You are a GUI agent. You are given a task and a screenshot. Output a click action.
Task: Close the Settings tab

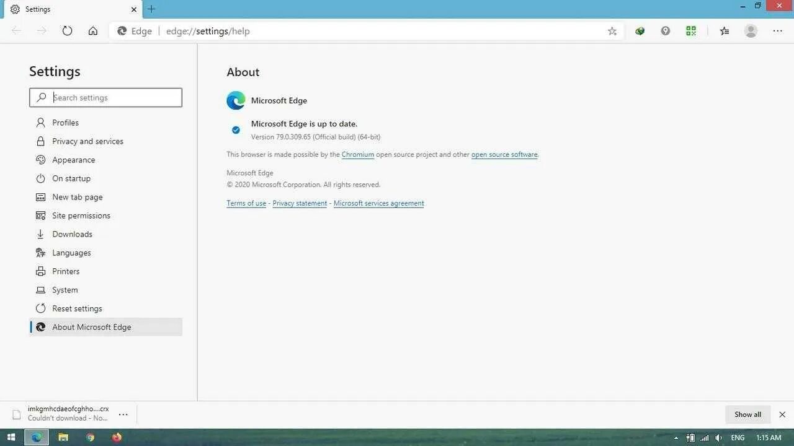point(133,9)
